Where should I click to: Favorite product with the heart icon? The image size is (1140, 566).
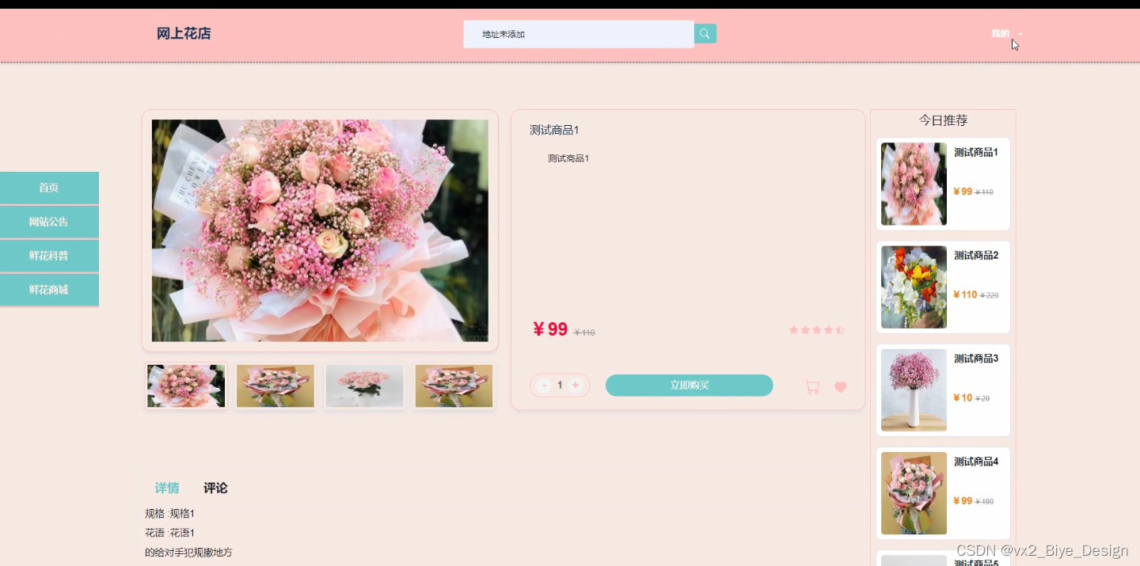click(841, 387)
